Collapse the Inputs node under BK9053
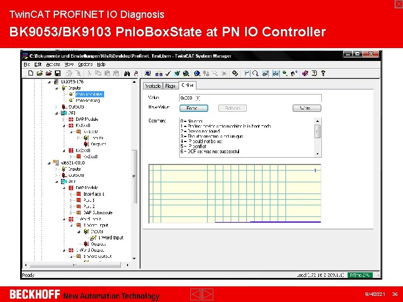The image size is (403, 302). (57, 88)
